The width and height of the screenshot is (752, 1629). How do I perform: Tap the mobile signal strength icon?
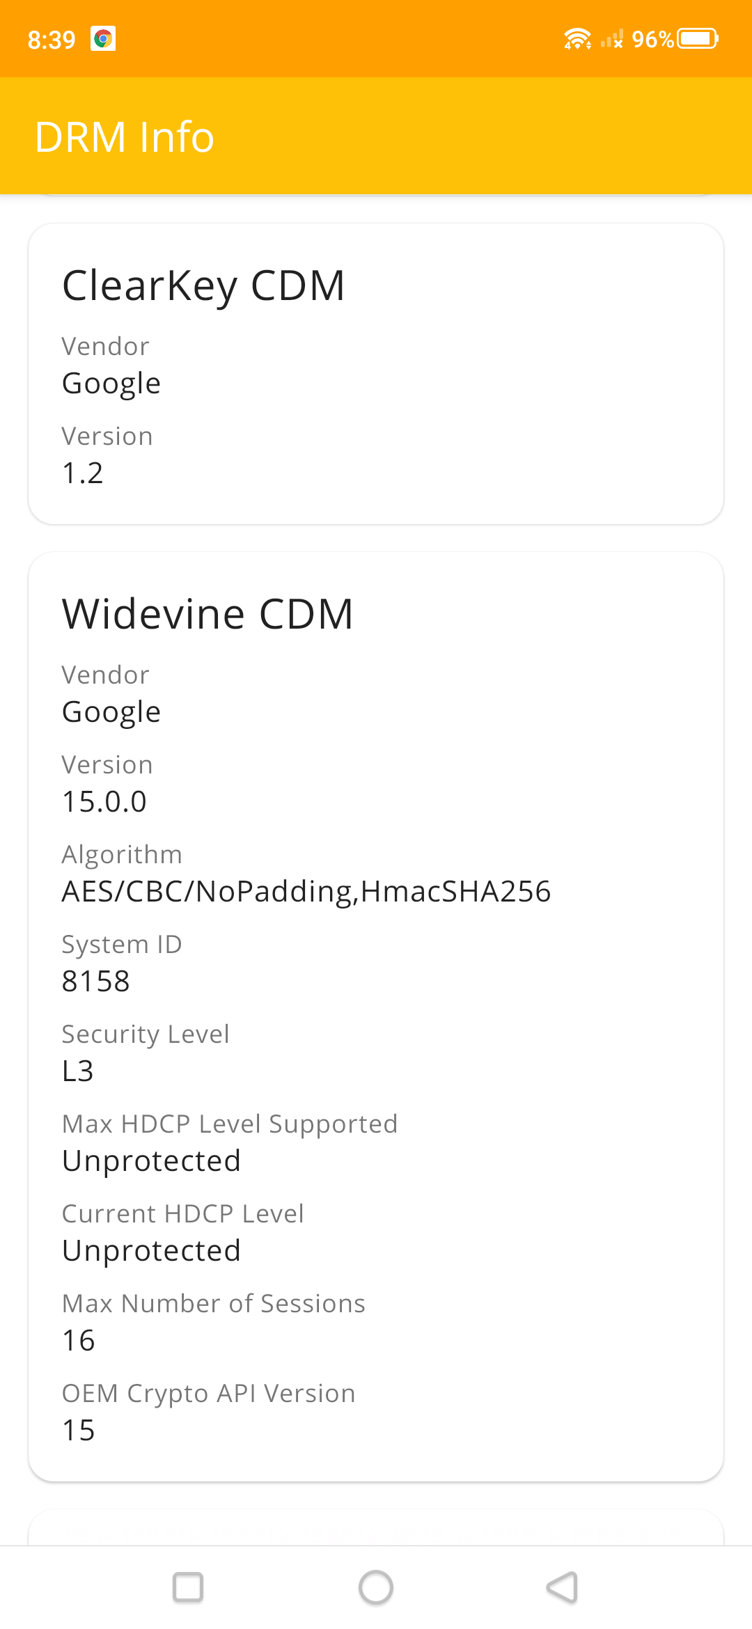(612, 39)
